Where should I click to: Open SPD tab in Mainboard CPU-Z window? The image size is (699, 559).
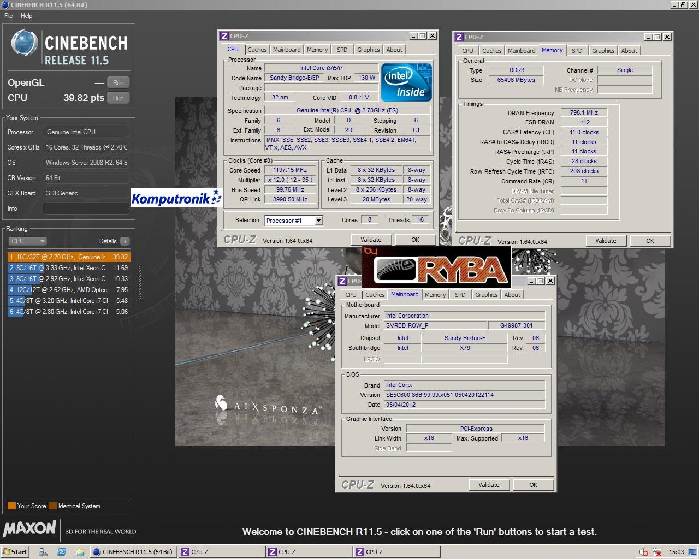(460, 295)
